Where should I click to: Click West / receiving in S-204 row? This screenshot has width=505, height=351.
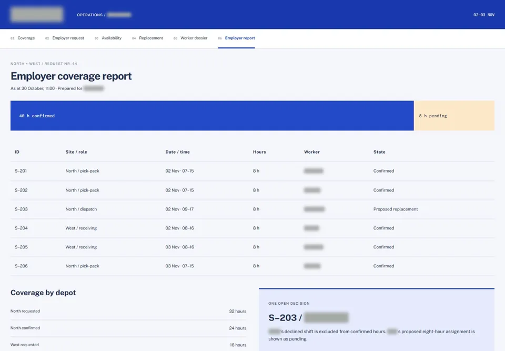[81, 228]
